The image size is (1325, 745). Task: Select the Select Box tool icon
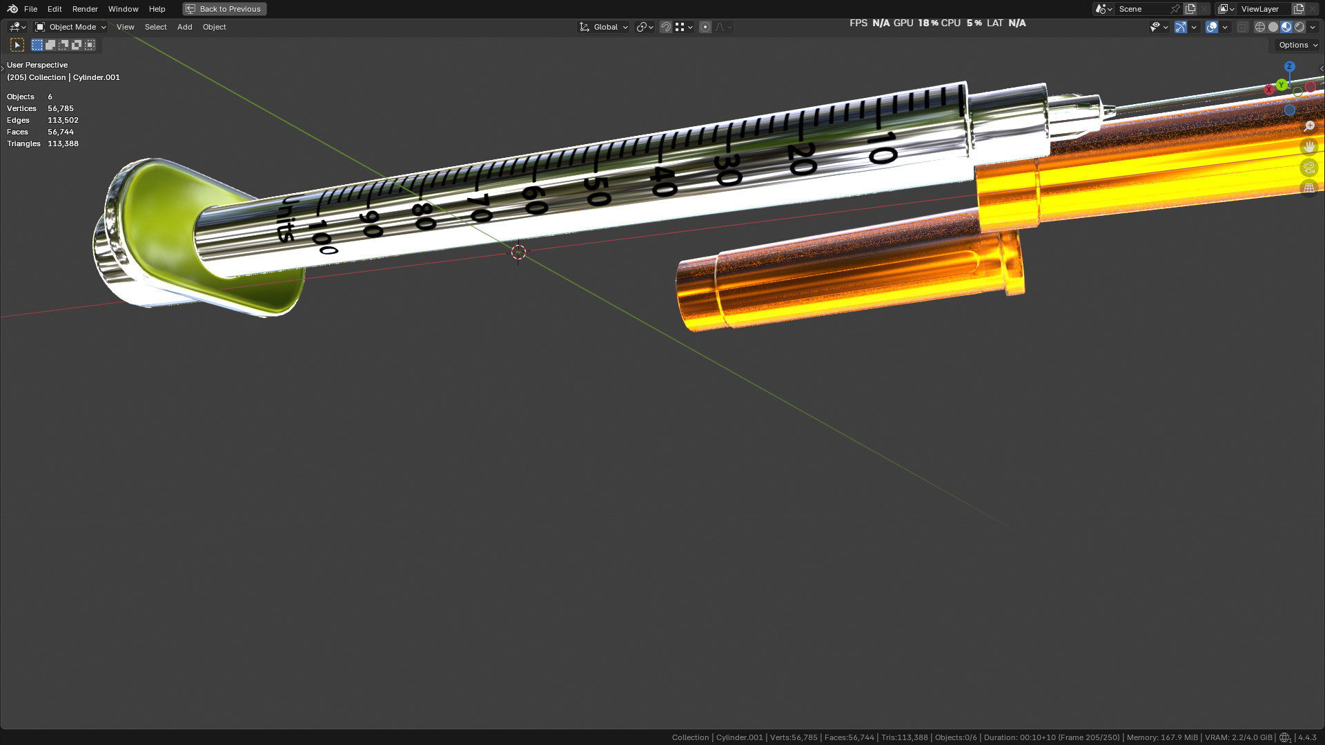tap(17, 45)
